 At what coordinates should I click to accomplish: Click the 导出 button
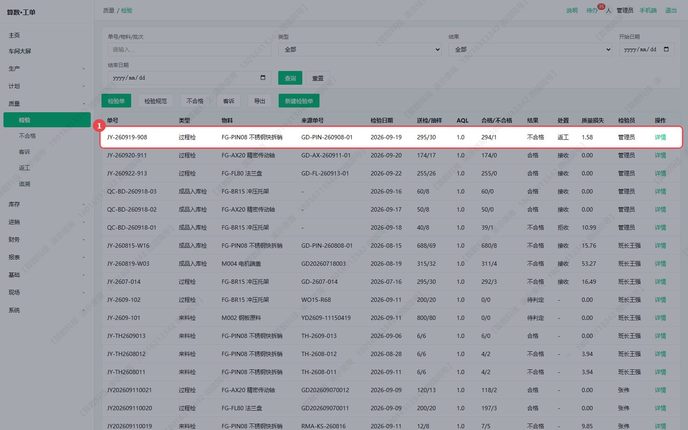[x=260, y=101]
